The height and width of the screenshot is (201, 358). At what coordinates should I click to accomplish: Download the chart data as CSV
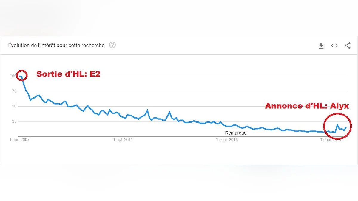[321, 46]
